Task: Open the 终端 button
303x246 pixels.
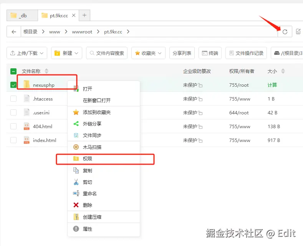Action: pyautogui.click(x=210, y=53)
